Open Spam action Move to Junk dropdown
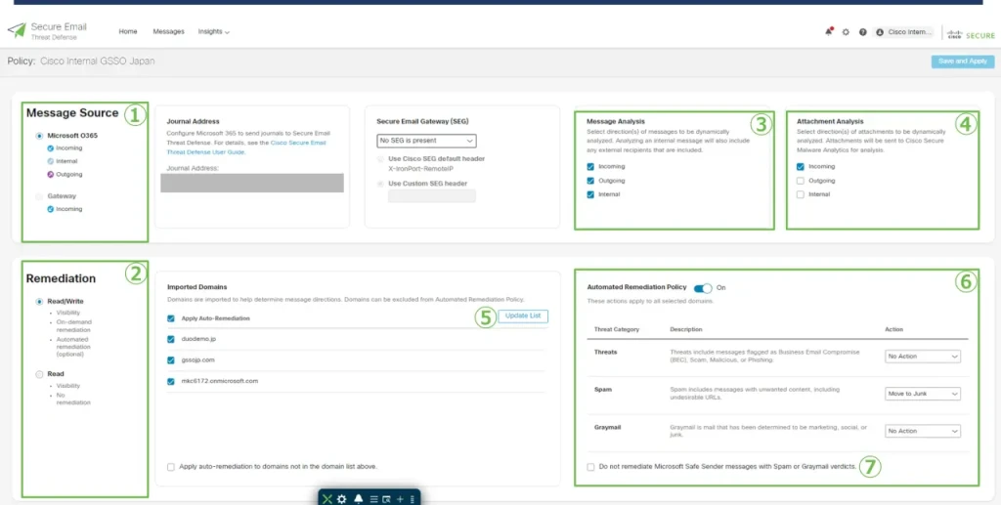Image resolution: width=1001 pixels, height=505 pixels. (x=923, y=394)
